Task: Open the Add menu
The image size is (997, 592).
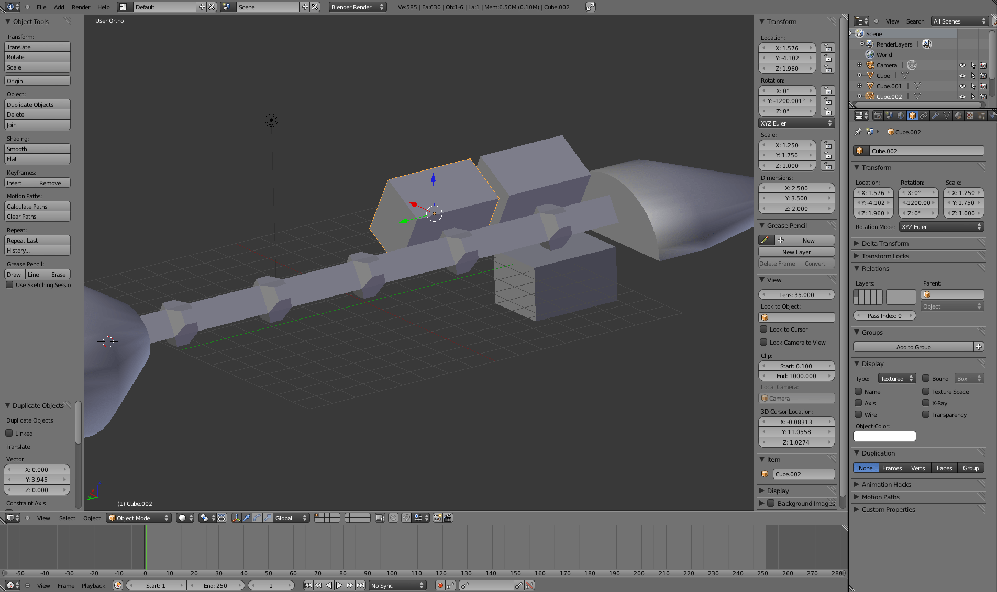Action: click(59, 7)
